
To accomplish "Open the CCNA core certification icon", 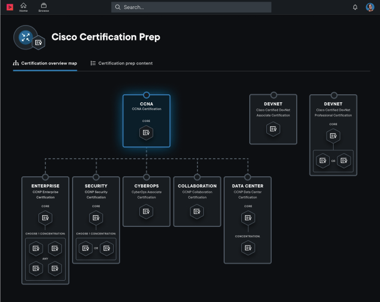I will (x=146, y=133).
